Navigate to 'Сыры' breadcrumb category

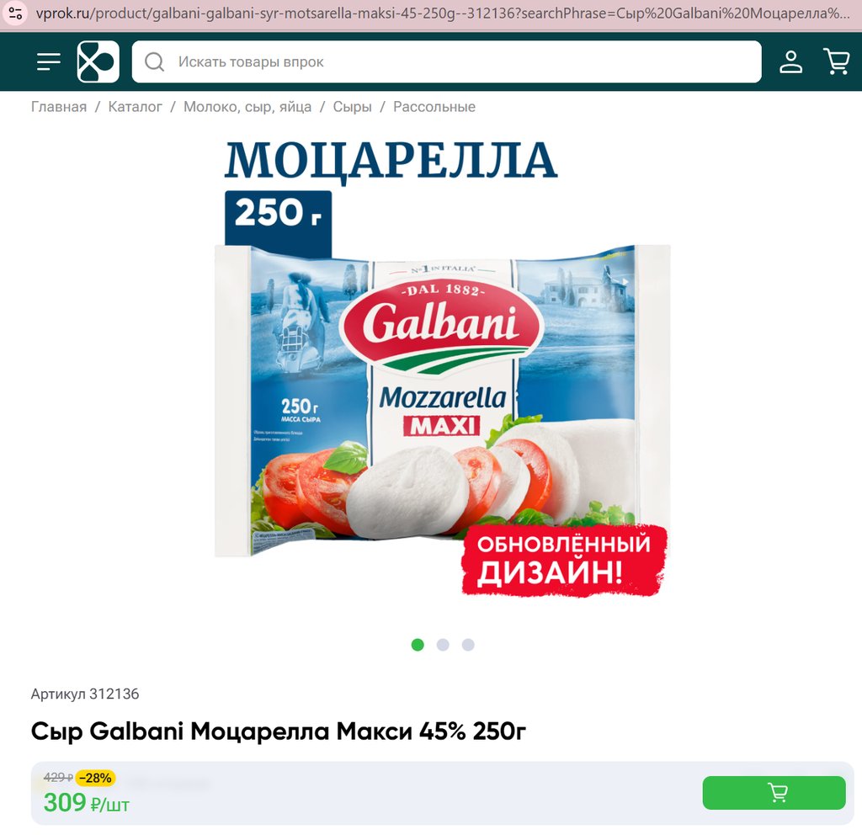click(352, 107)
